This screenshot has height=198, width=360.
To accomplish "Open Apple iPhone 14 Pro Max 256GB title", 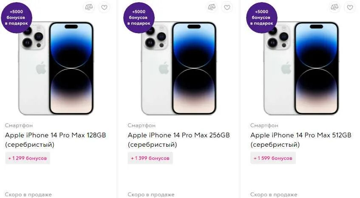I will point(179,139).
